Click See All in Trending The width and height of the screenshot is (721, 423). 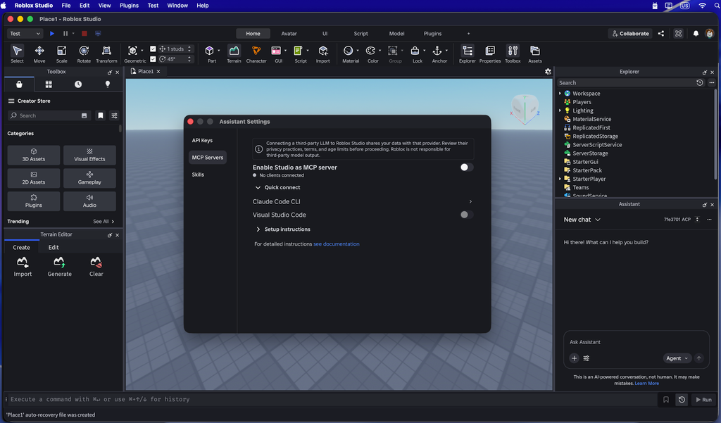tap(104, 222)
